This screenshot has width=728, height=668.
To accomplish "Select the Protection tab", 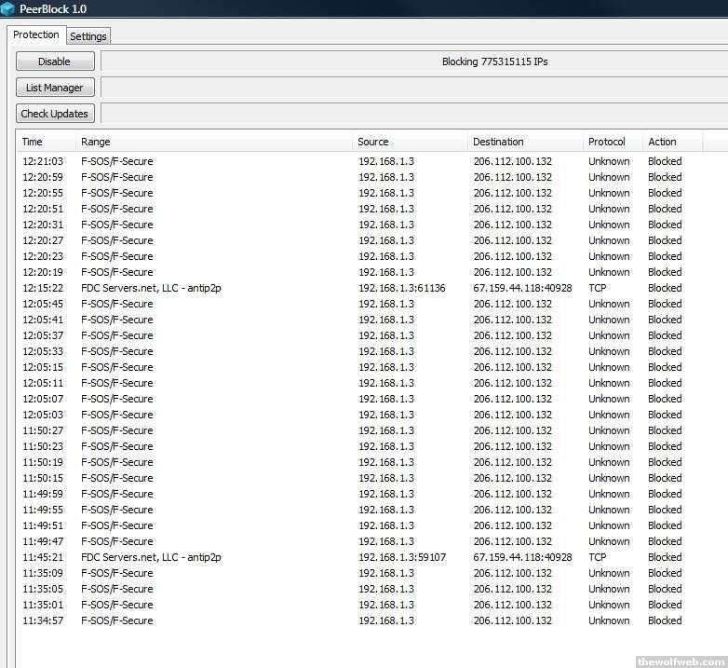I will point(36,35).
